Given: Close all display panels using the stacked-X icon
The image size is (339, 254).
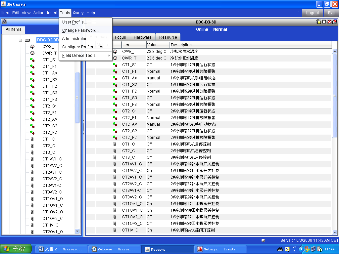Looking at the screenshot, I should (x=334, y=22).
